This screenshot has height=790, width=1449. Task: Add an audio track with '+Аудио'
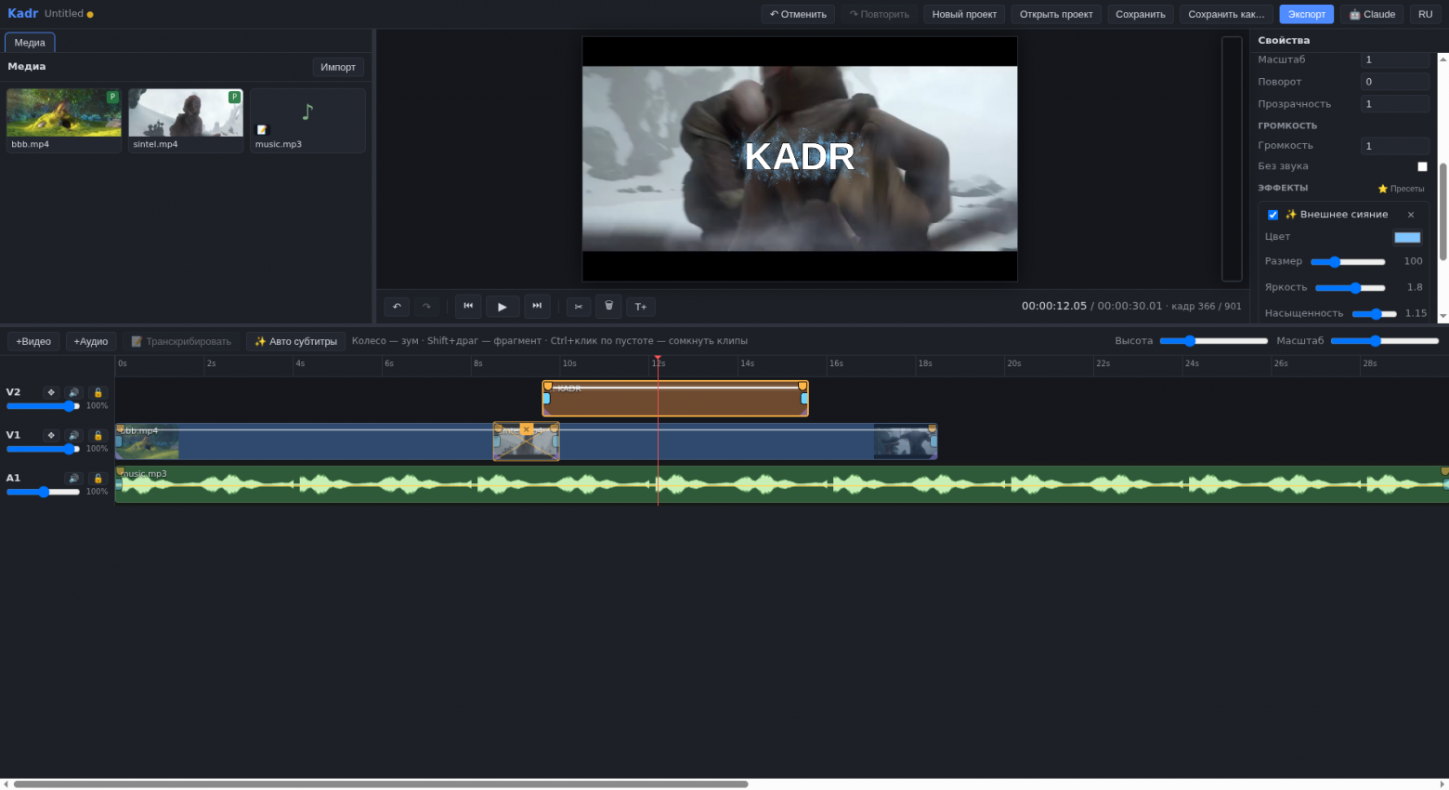pos(91,341)
